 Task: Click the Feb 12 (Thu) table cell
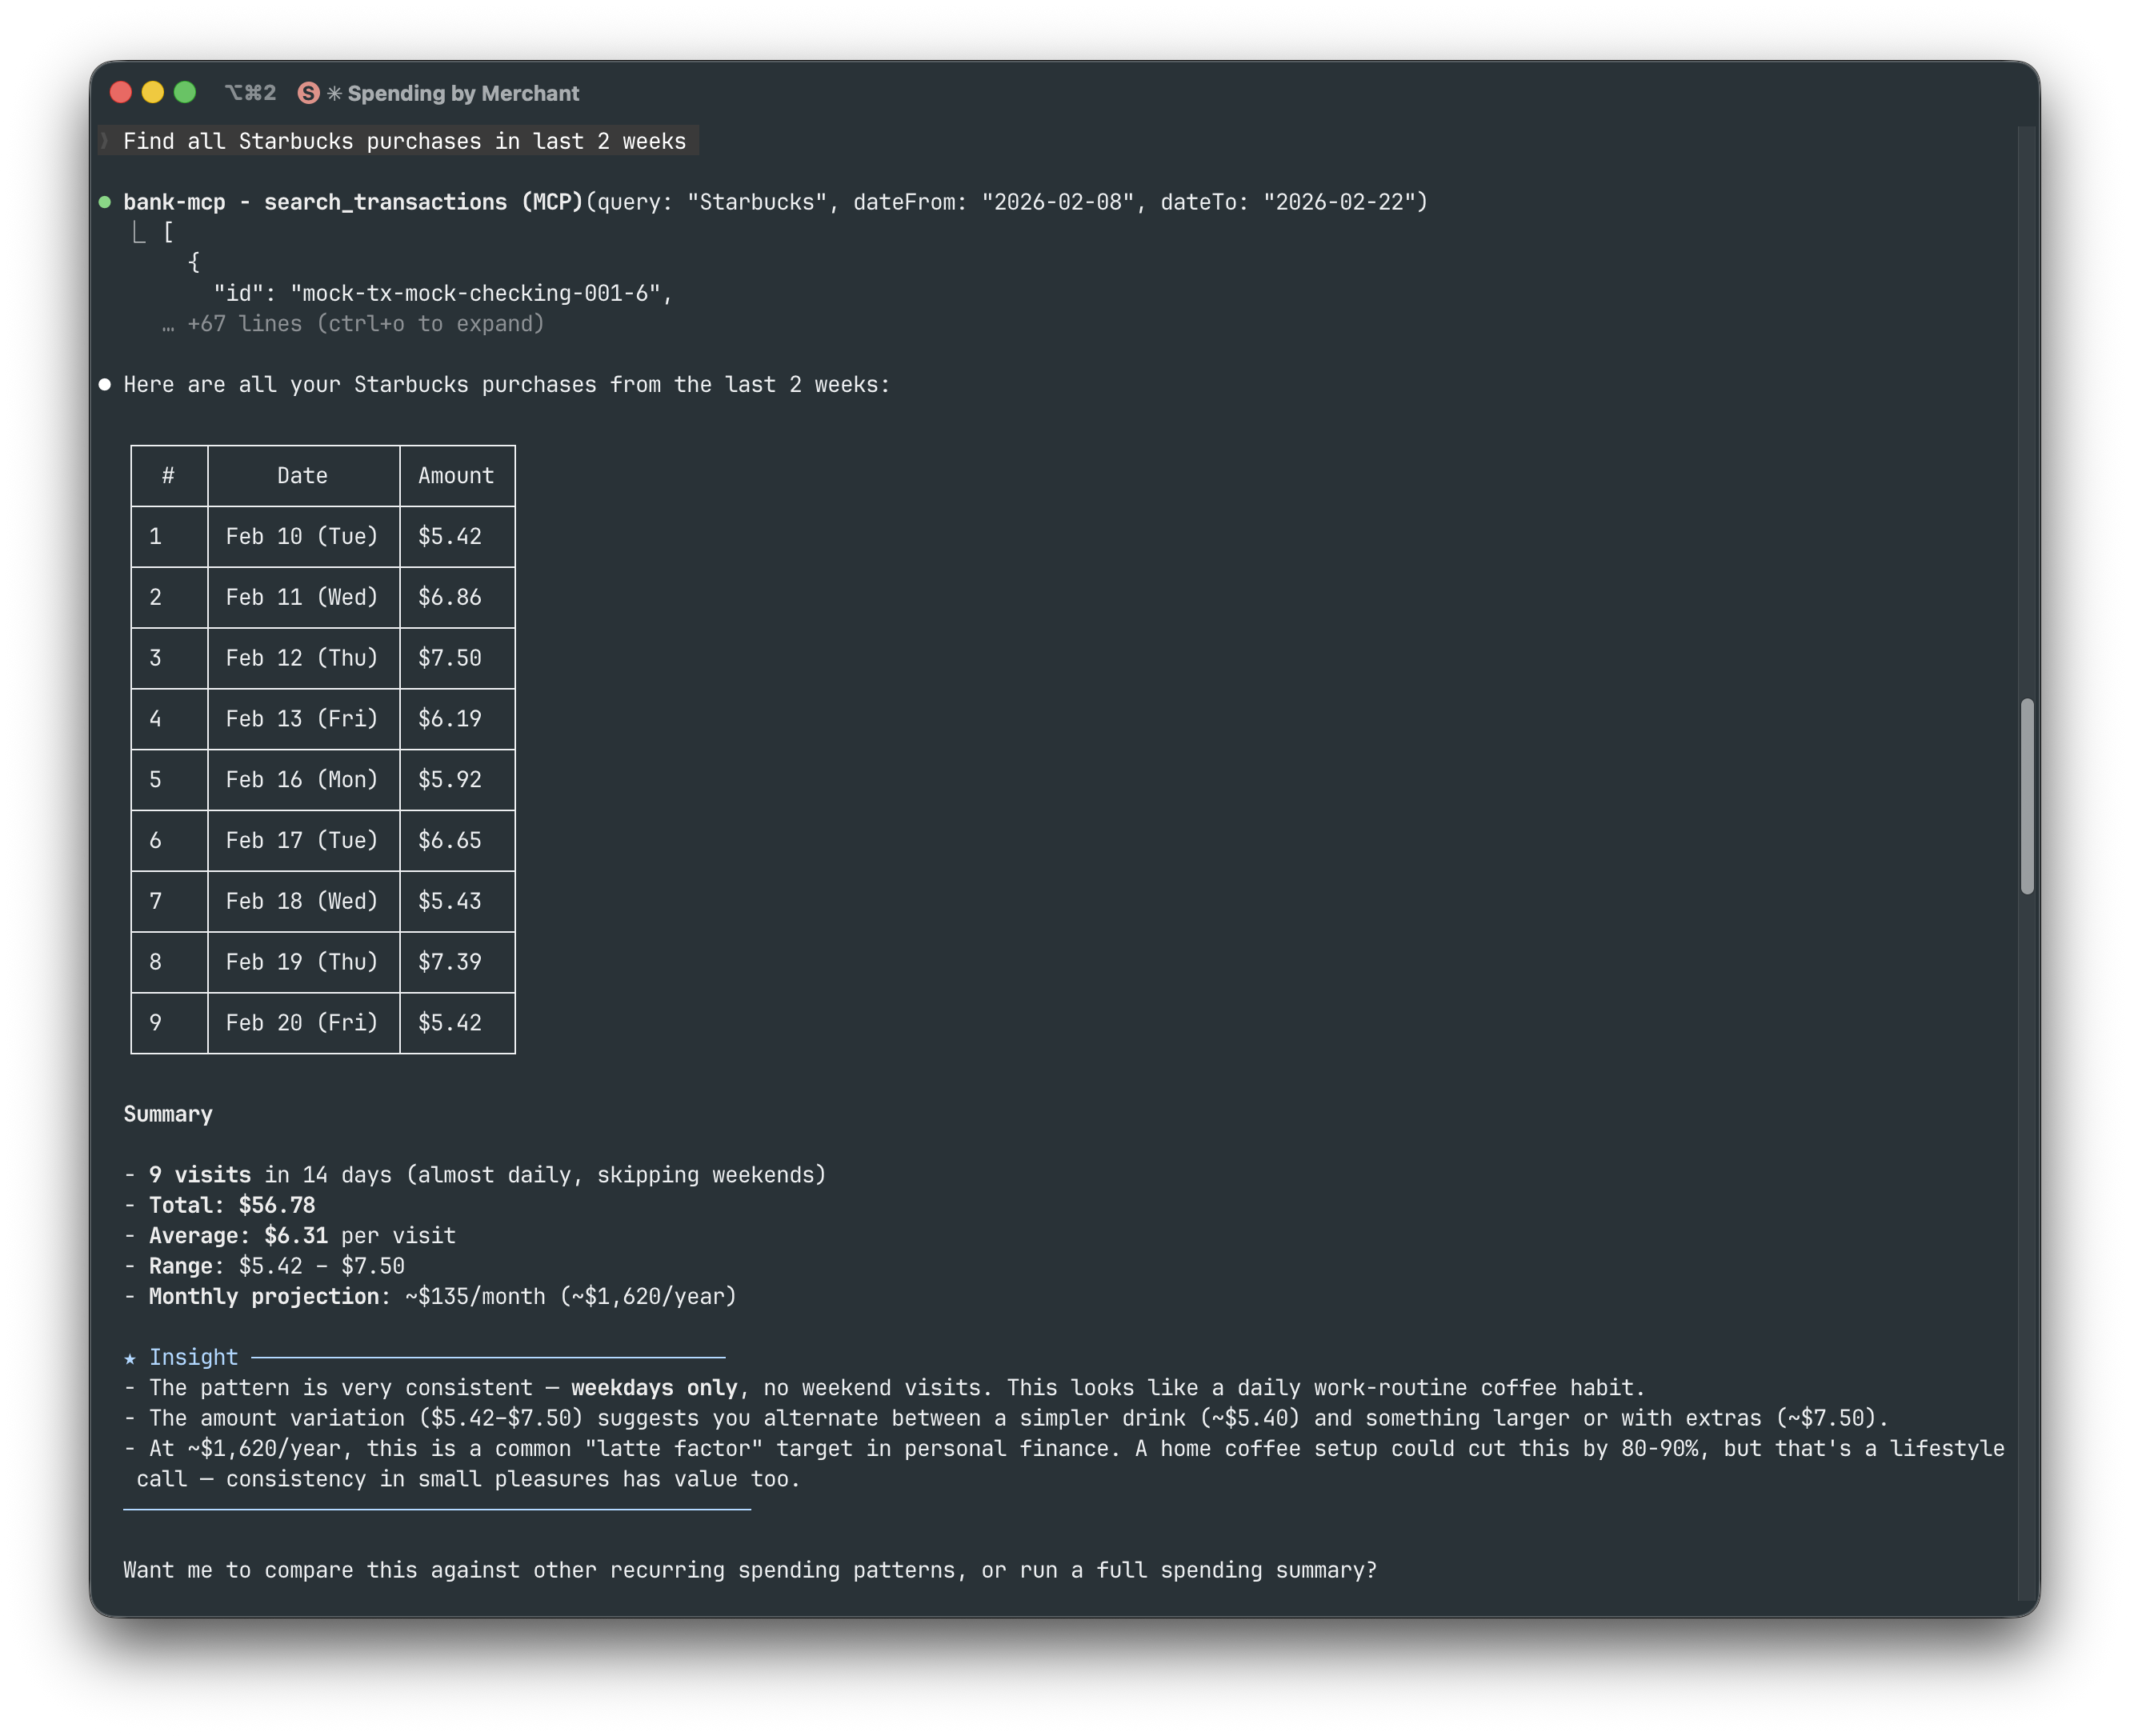(302, 658)
